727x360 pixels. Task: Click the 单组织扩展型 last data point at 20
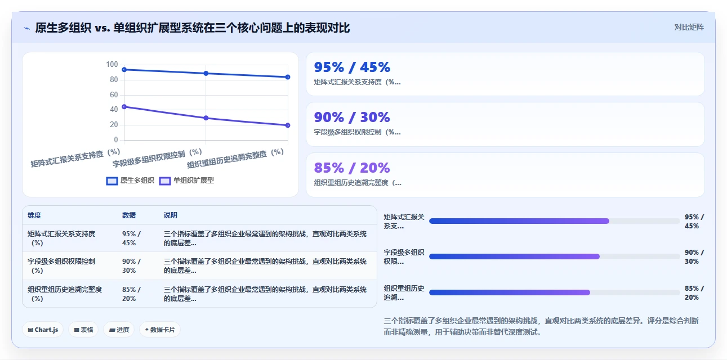coord(288,125)
